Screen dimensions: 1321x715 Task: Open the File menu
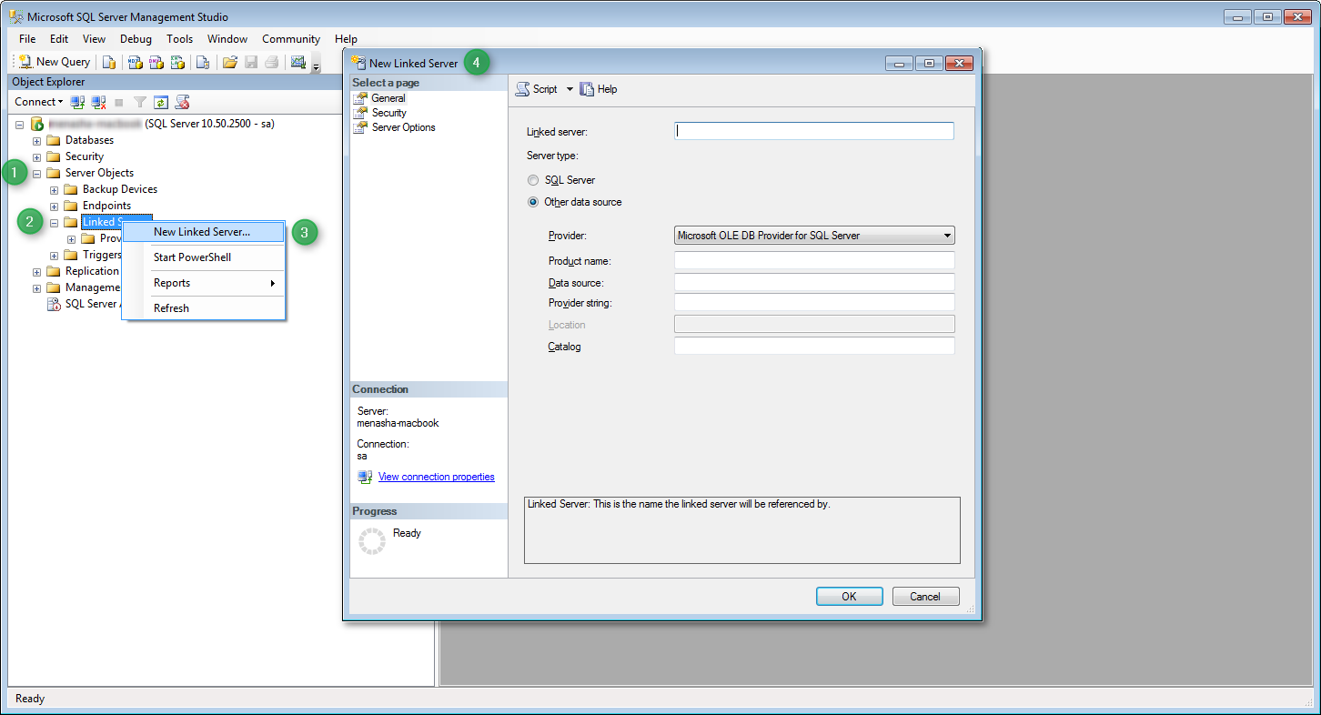[x=27, y=39]
